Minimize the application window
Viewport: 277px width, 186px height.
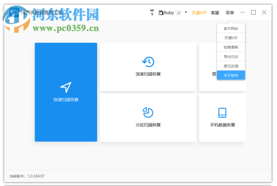pyautogui.click(x=242, y=12)
